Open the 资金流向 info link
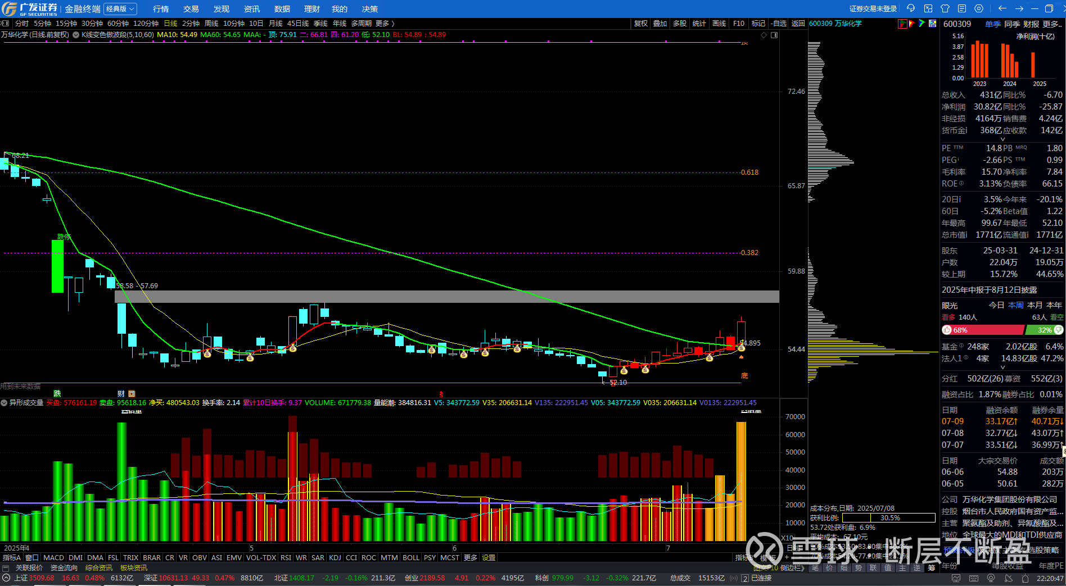The image size is (1066, 586). 64,568
